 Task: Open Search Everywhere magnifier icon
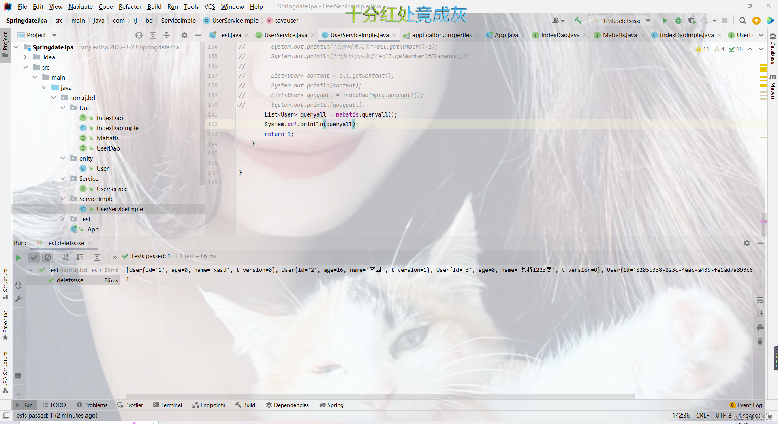(742, 21)
